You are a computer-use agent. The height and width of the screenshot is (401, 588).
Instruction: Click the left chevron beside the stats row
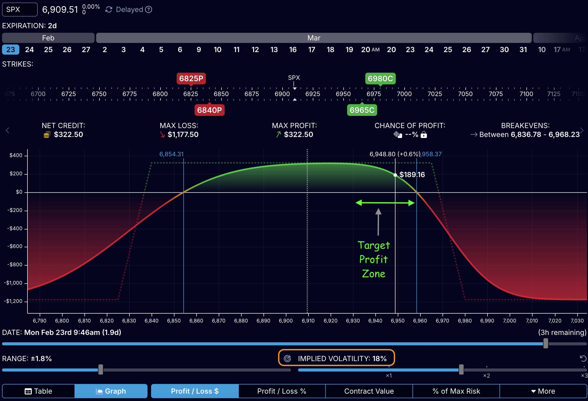tap(7, 130)
